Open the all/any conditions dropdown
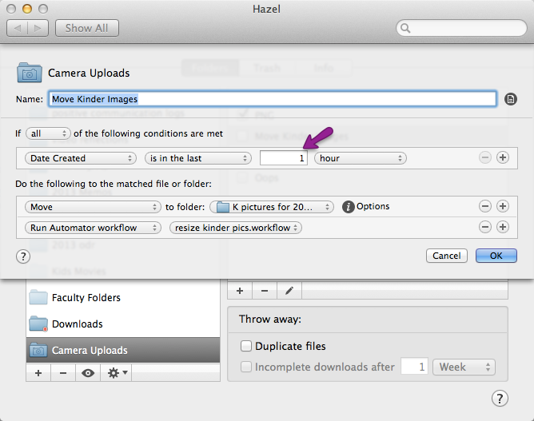The height and width of the screenshot is (421, 534). [48, 133]
